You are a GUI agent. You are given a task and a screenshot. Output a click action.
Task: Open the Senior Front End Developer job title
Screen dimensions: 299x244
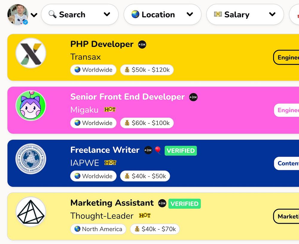pyautogui.click(x=127, y=97)
